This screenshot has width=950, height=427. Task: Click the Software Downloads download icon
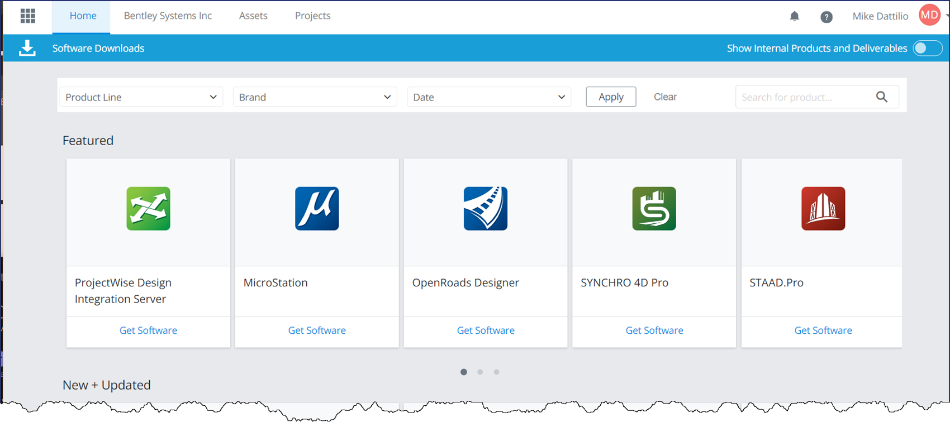(27, 48)
